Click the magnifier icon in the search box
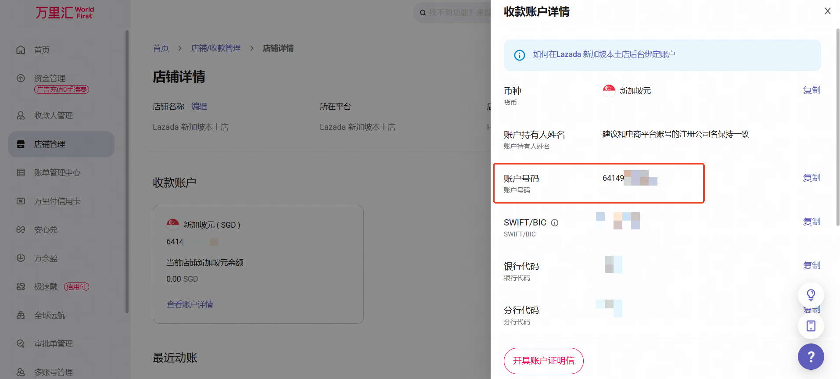This screenshot has height=379, width=840. [x=423, y=13]
